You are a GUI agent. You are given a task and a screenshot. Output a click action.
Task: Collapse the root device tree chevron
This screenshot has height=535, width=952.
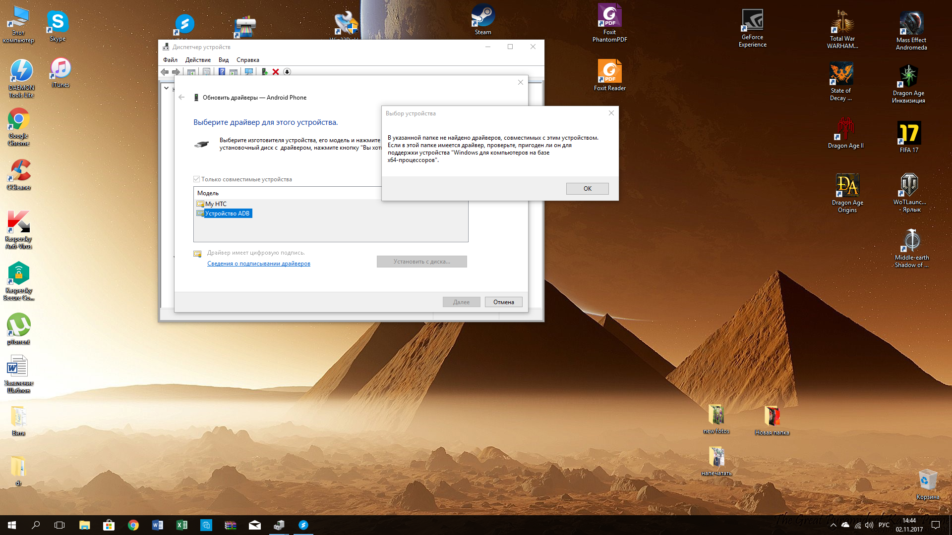point(167,88)
